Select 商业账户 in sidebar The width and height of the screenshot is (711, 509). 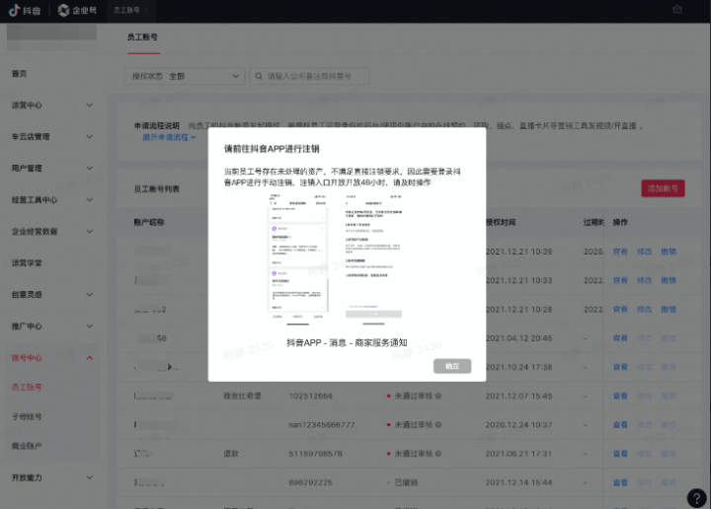[x=27, y=446]
